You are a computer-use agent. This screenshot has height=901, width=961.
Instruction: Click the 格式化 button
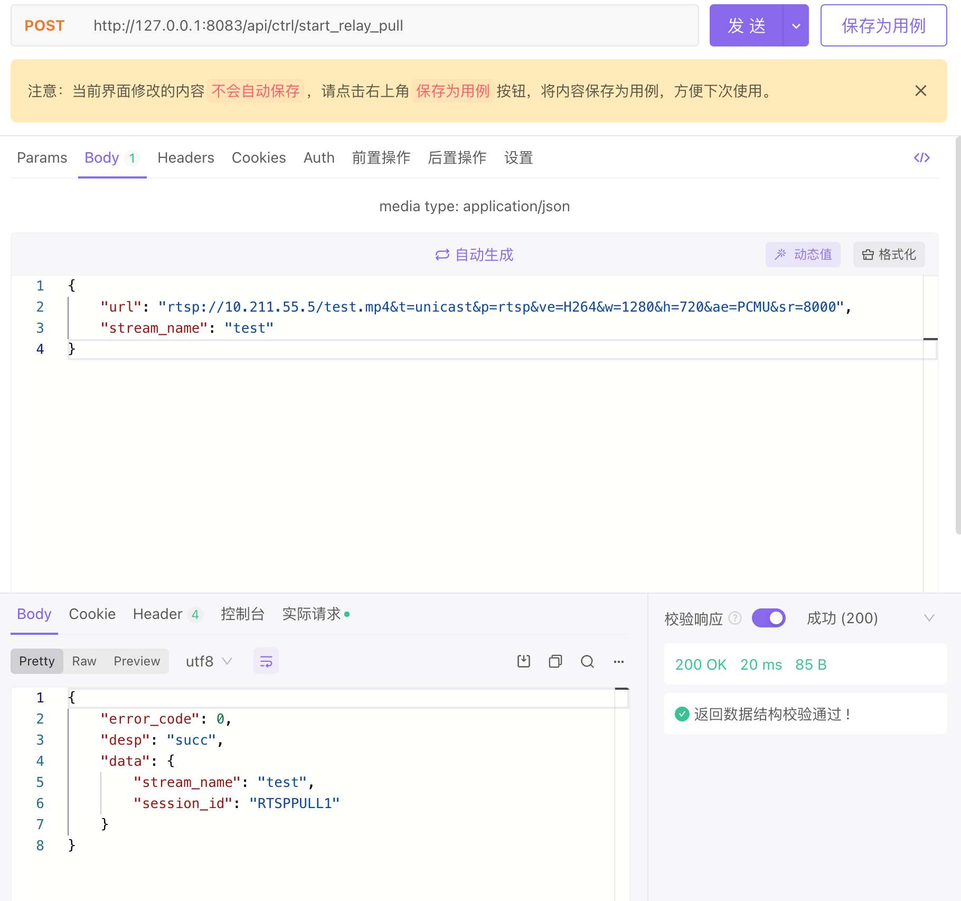889,255
